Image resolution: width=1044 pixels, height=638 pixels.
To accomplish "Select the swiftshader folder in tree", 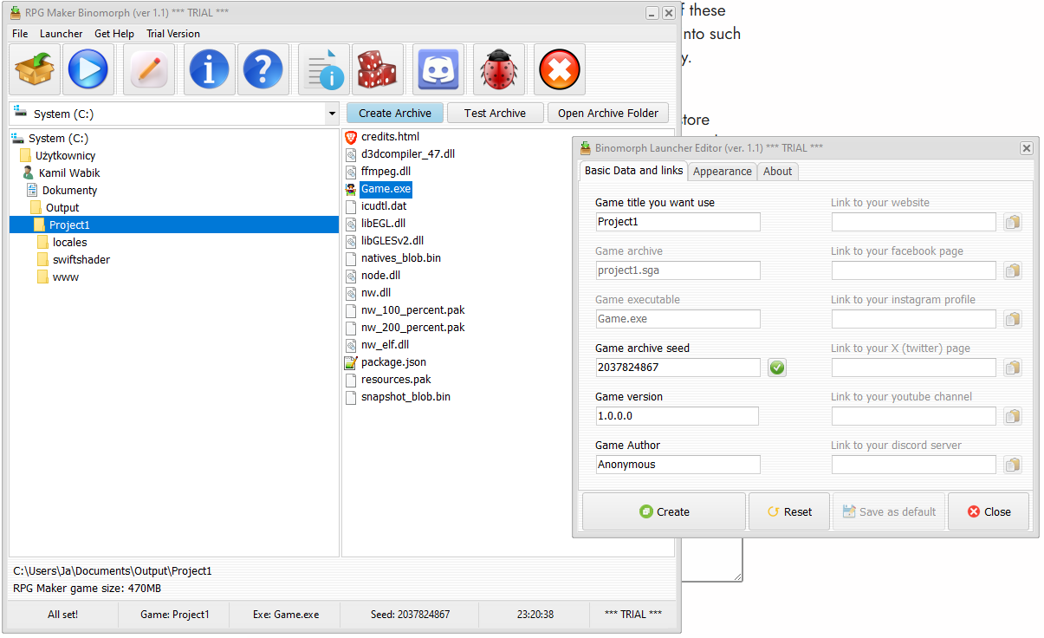I will tap(81, 259).
